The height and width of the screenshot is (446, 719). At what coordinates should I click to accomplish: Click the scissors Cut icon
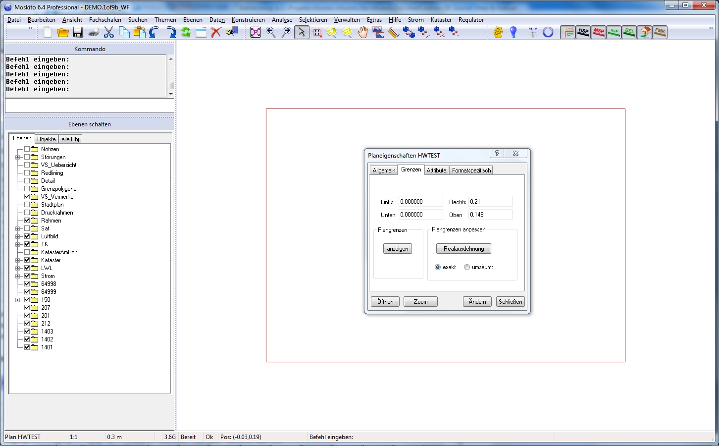coord(108,33)
